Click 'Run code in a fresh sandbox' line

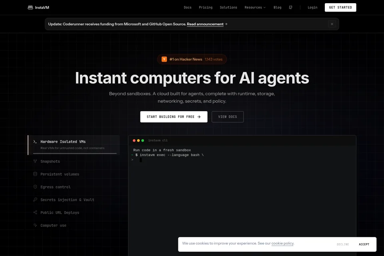[x=162, y=150]
